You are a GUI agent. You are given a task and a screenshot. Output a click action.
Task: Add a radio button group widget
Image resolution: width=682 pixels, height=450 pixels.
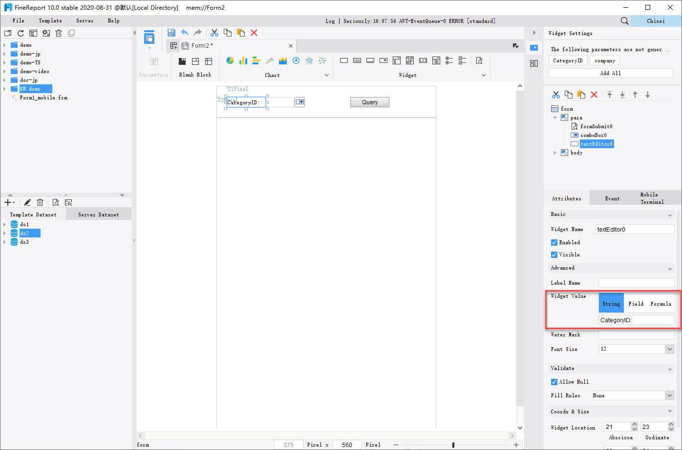click(x=449, y=60)
